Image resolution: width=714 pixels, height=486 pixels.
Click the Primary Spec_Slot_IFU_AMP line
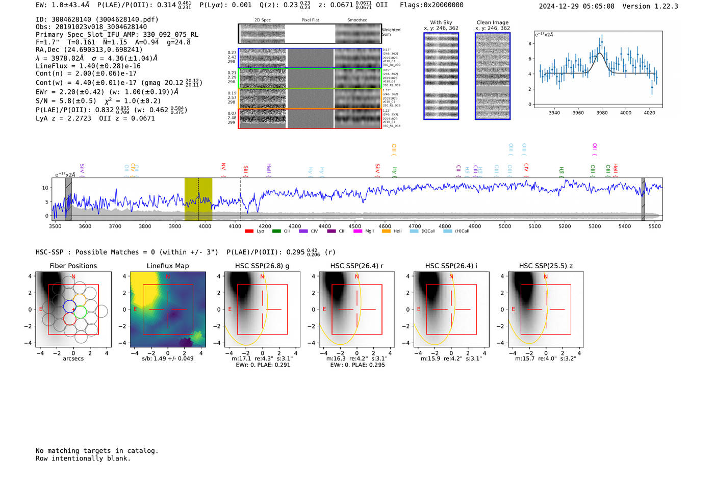[x=117, y=35]
